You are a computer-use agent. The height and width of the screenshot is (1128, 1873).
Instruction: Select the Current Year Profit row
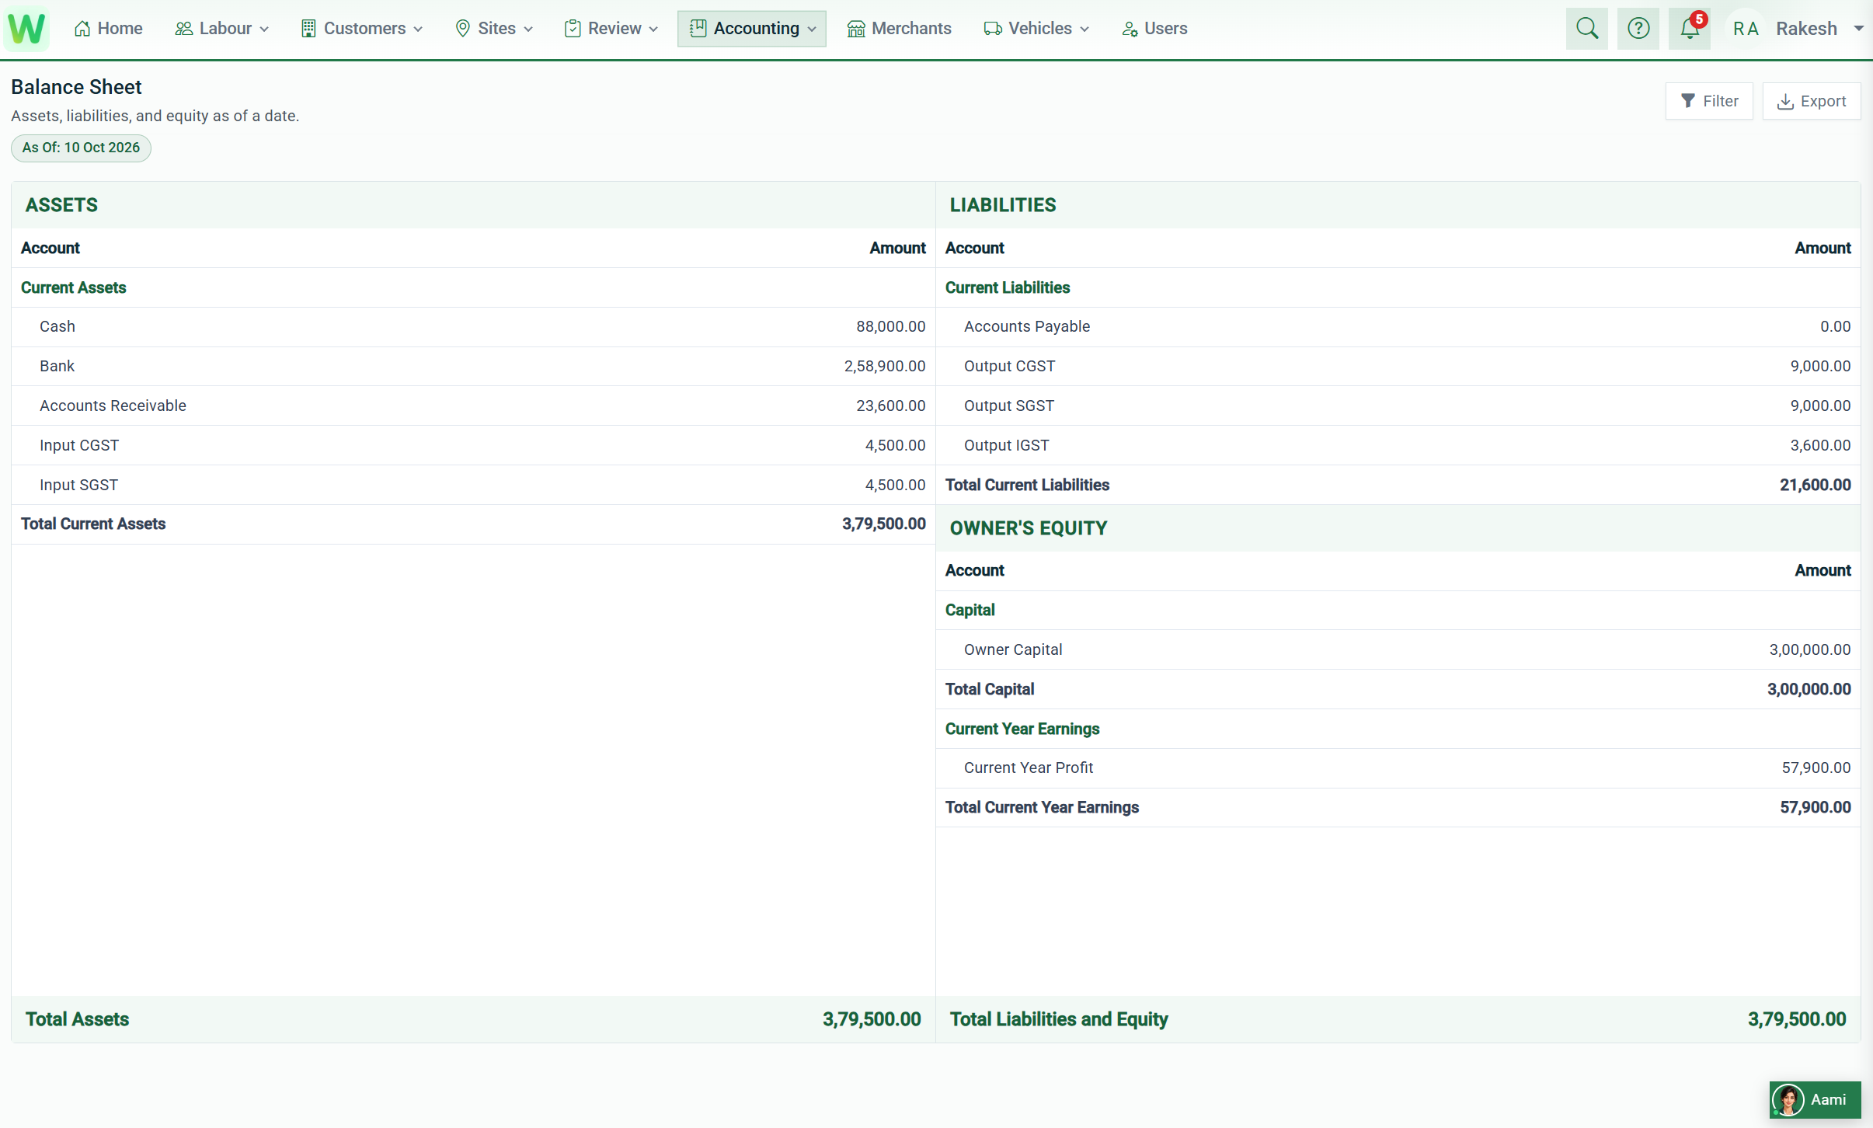pyautogui.click(x=1398, y=768)
